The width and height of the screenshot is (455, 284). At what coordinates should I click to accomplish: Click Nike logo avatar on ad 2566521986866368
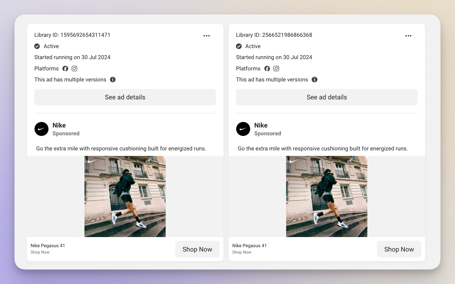[243, 129]
